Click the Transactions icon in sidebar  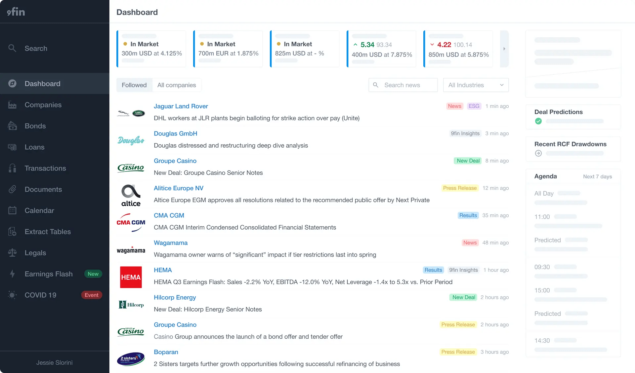click(12, 168)
